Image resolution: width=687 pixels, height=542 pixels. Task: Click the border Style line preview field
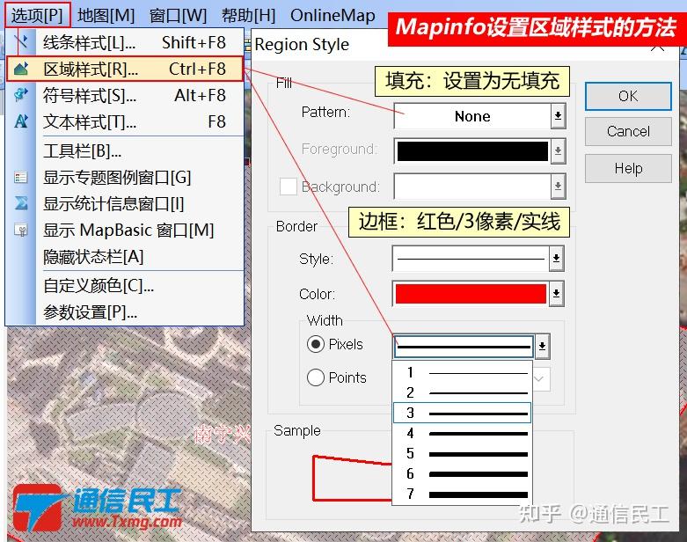tap(471, 259)
